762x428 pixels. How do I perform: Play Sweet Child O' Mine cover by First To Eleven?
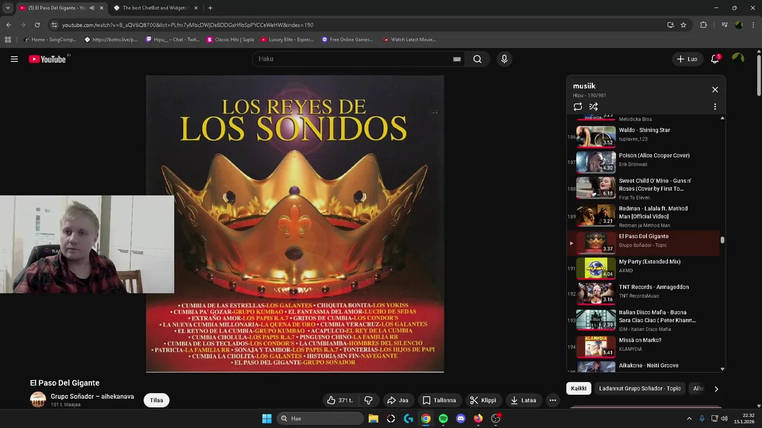645,189
